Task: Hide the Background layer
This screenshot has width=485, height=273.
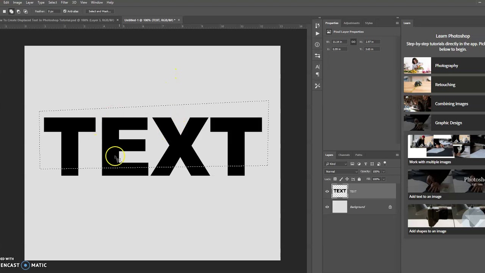Action: [x=327, y=207]
